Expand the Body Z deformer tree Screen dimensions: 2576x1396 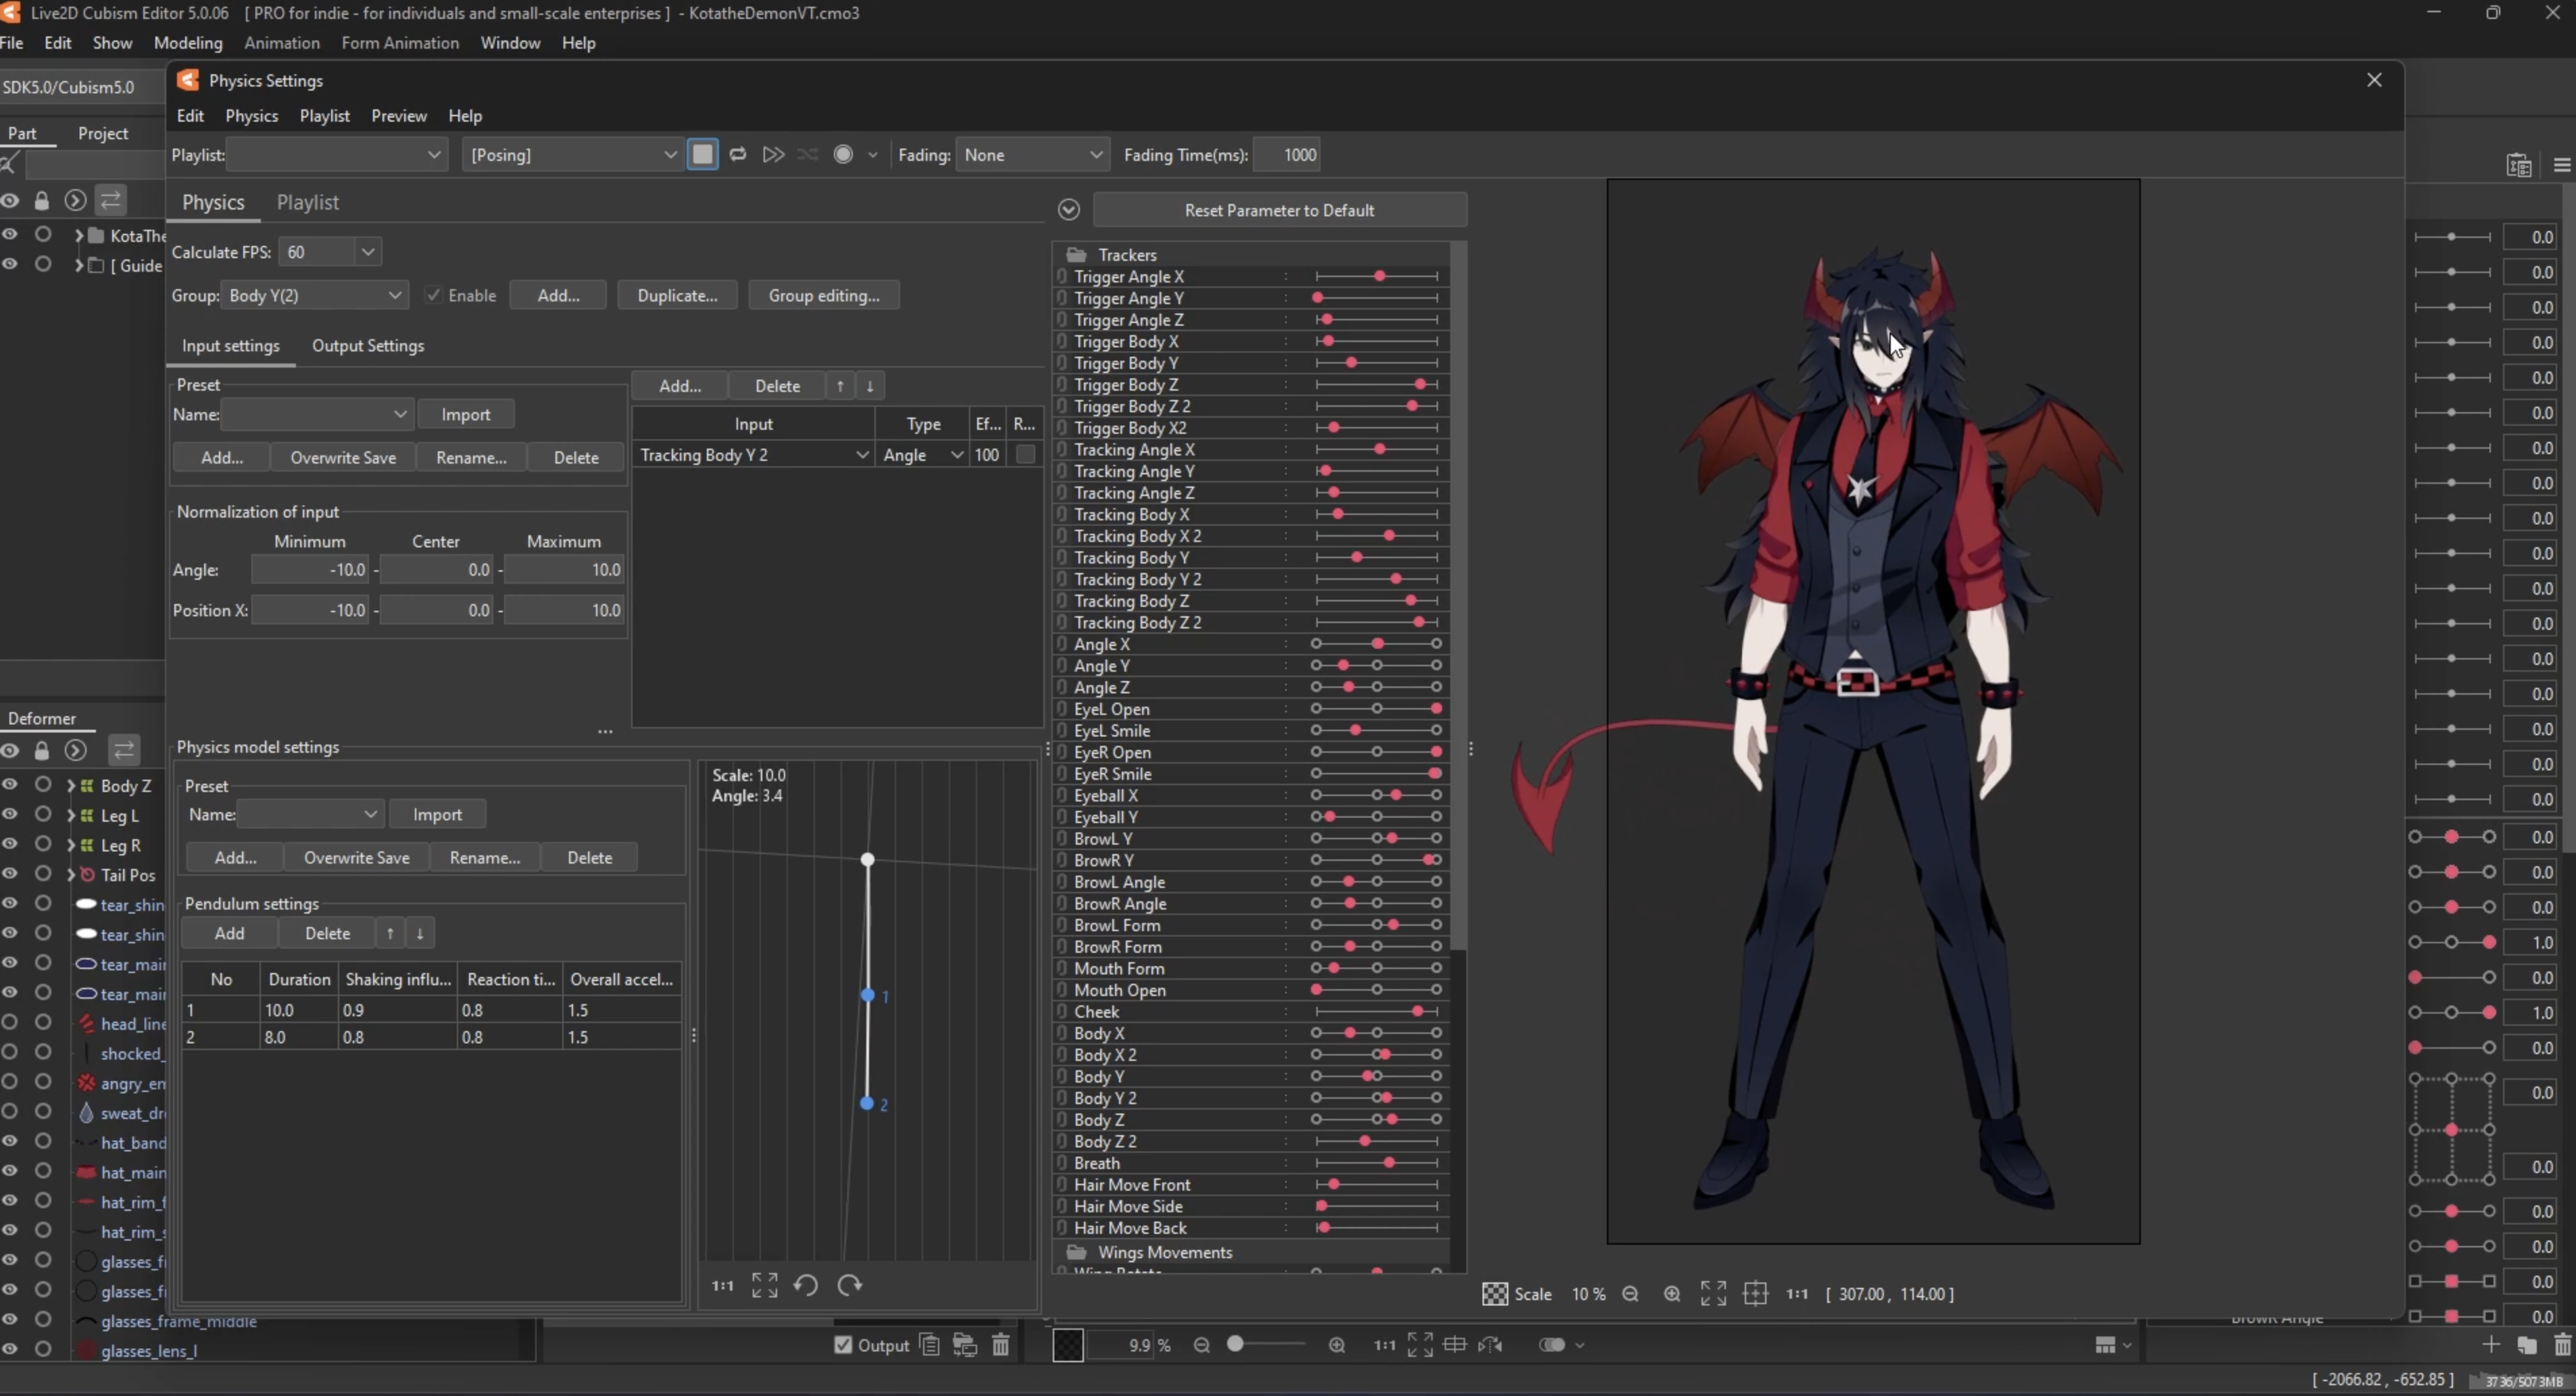(x=71, y=786)
